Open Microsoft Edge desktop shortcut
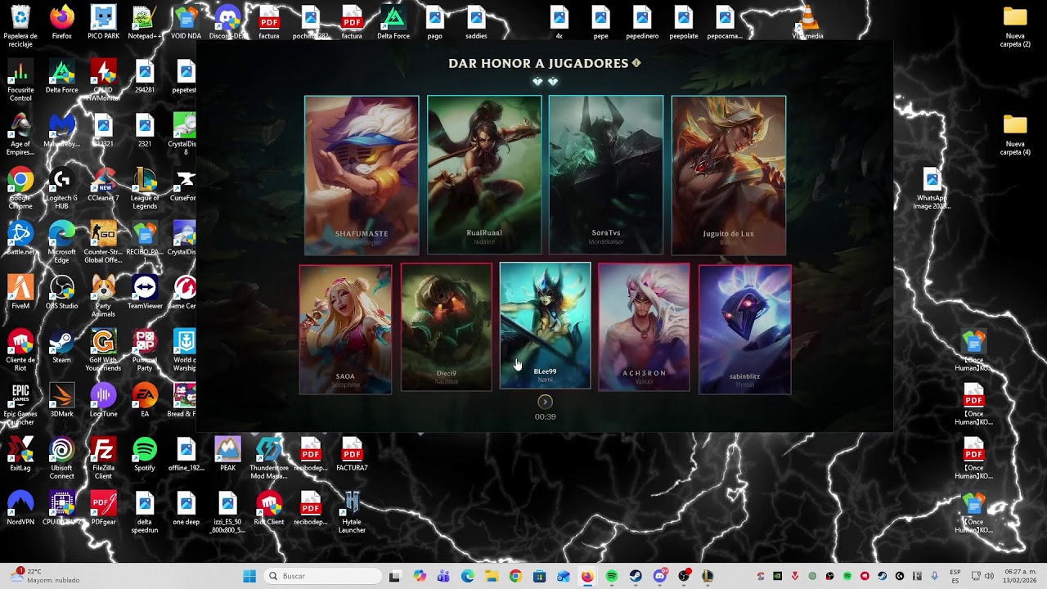This screenshot has width=1047, height=589. tap(61, 242)
